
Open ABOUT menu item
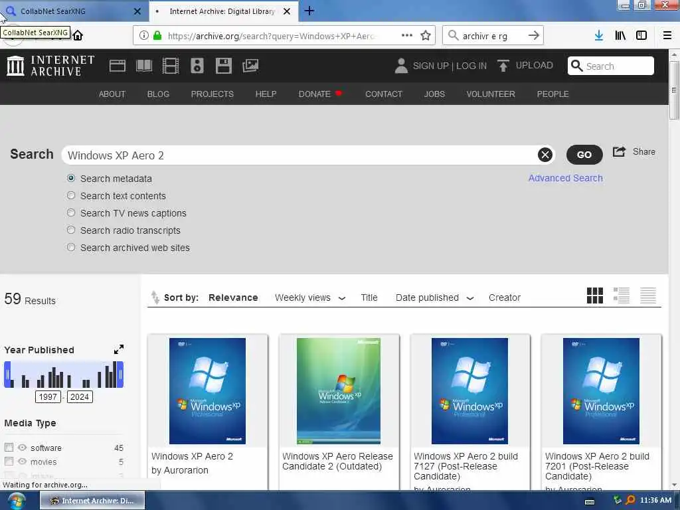coord(112,94)
